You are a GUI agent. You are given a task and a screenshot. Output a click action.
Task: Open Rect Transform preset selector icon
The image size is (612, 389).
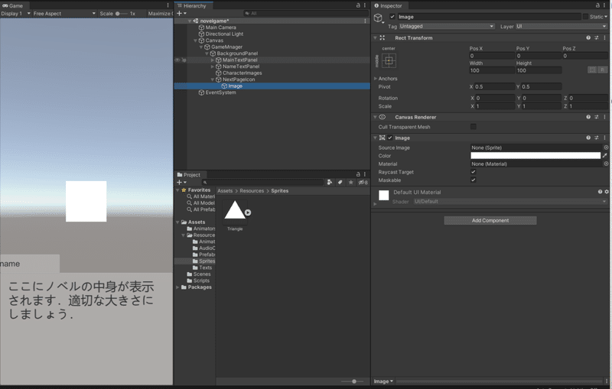597,37
